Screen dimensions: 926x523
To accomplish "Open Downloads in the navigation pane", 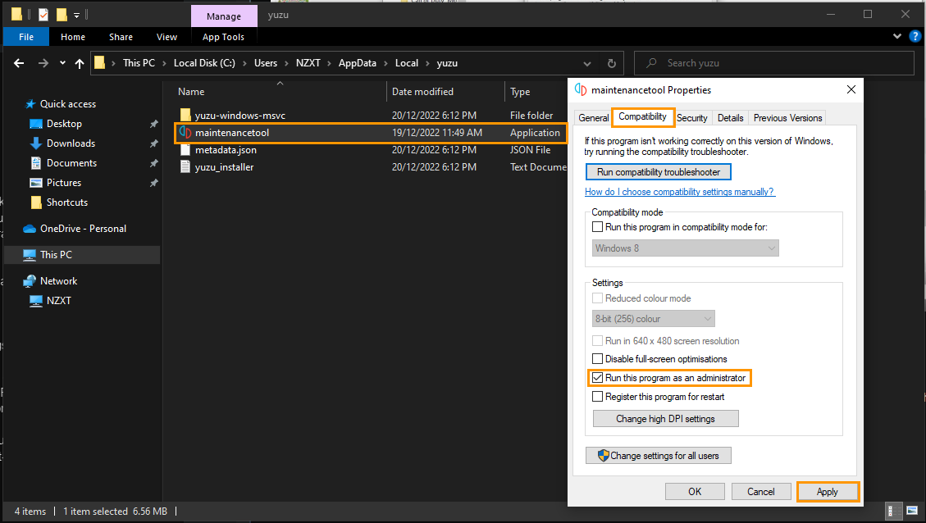I will click(71, 143).
